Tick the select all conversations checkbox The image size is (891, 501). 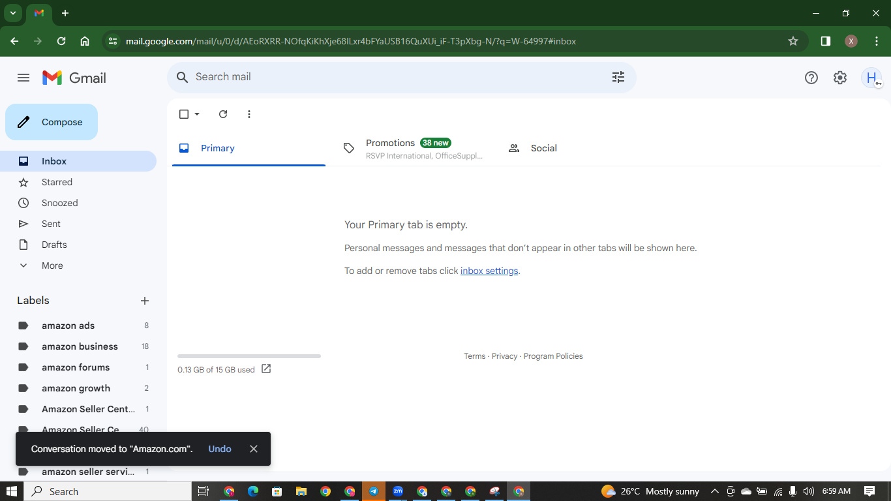tap(184, 114)
